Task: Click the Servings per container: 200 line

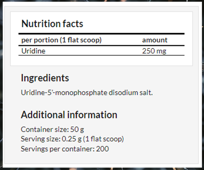Action: [65, 149]
